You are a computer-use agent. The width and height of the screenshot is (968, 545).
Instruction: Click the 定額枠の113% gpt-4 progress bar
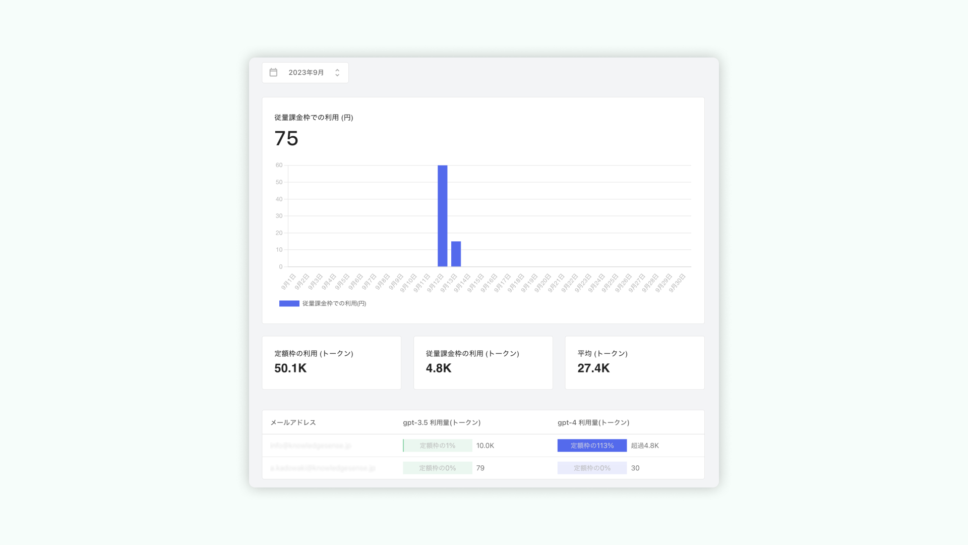592,446
